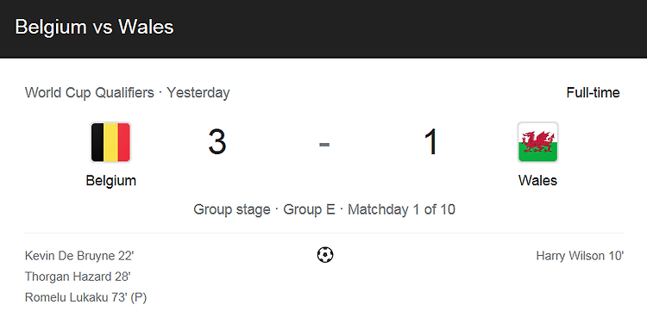The image size is (647, 311).
Task: Click Belgium's score of 3
Action: [217, 142]
